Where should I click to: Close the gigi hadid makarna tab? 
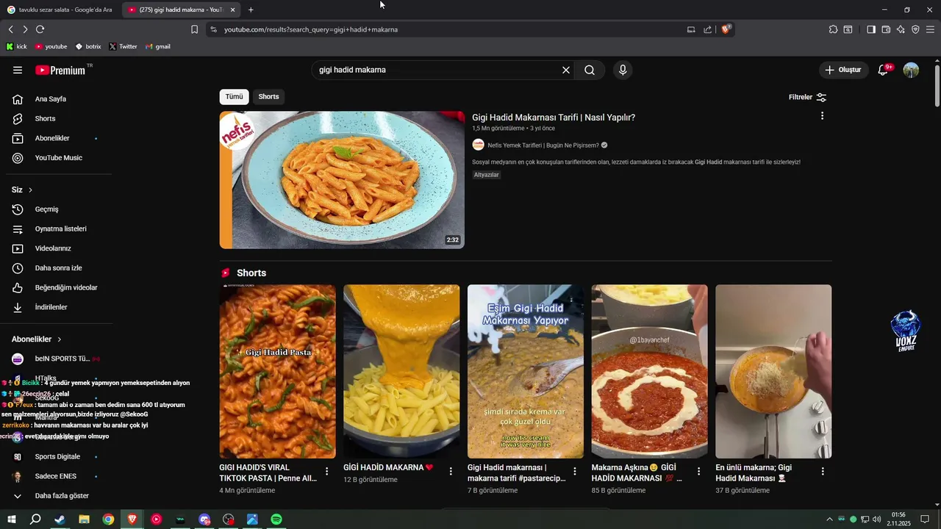tap(232, 10)
